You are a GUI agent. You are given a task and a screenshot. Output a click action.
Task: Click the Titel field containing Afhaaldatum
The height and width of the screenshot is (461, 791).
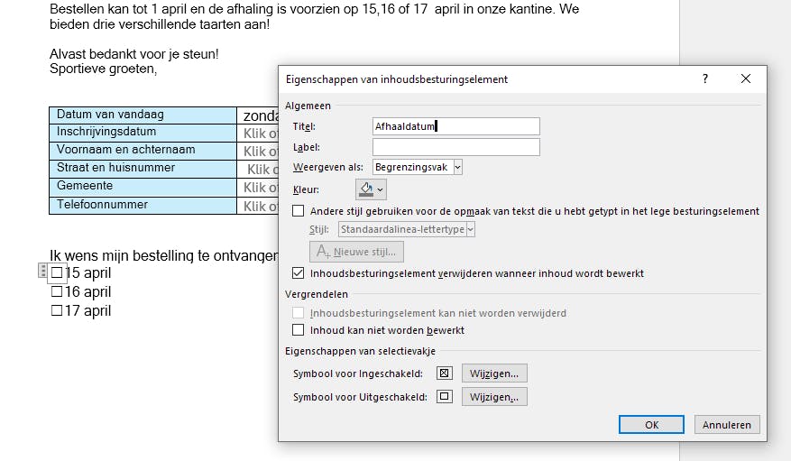click(455, 127)
